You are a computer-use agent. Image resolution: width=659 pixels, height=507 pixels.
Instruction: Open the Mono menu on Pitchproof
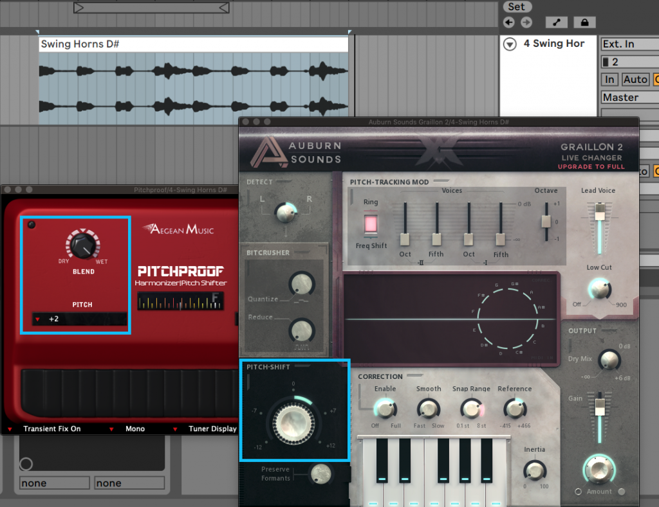135,429
